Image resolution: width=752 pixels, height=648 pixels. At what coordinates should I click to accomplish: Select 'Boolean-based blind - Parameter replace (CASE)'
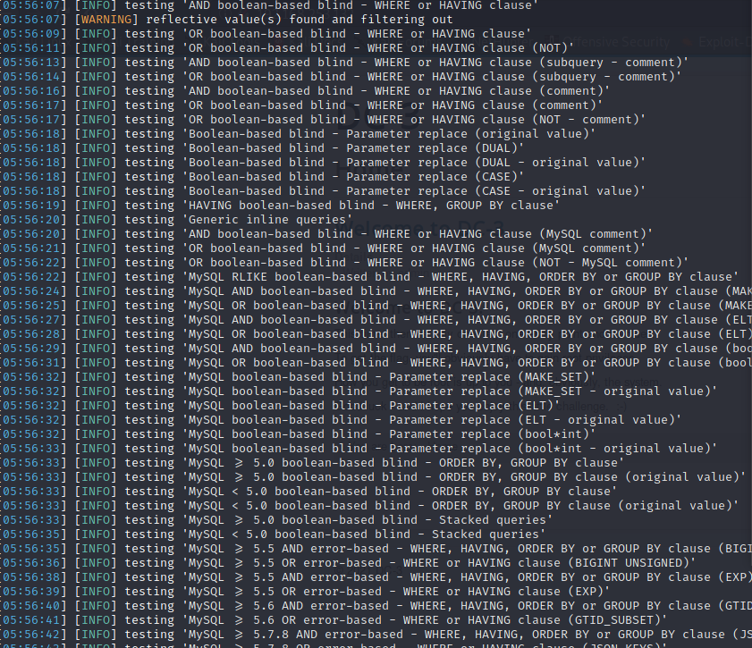(355, 177)
